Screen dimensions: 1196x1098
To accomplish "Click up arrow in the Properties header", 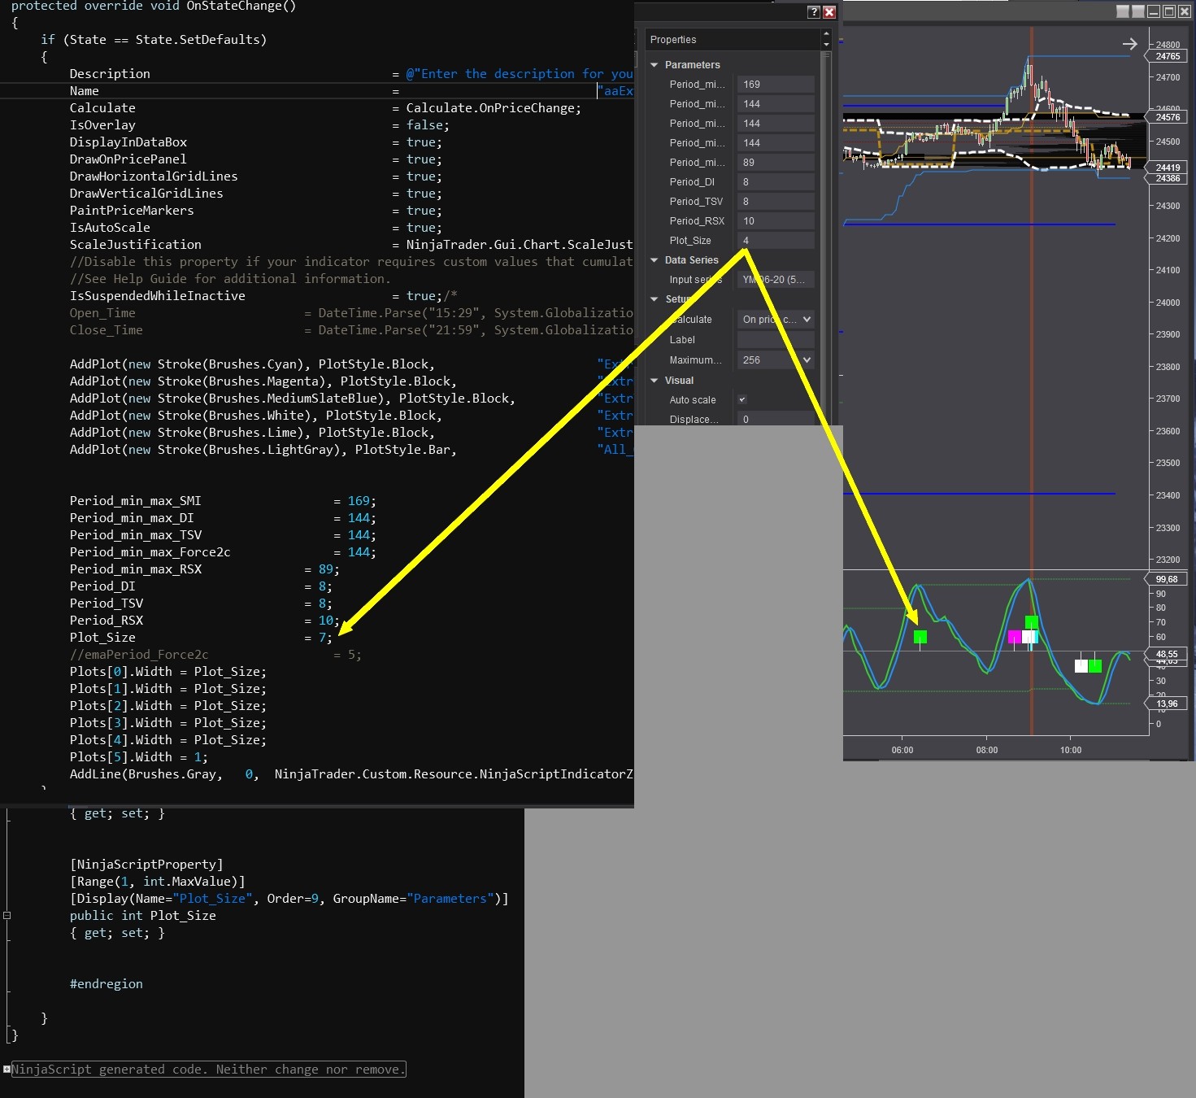I will 826,34.
